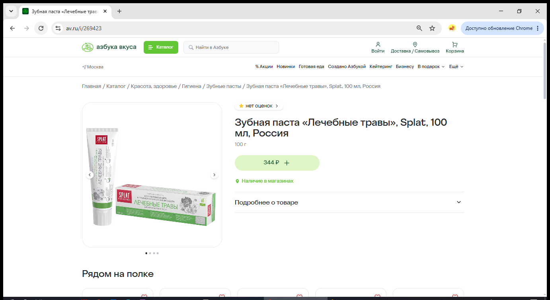Click Доступно обновление Chrome button
Viewport: 550px width, 300px height.
502,28
